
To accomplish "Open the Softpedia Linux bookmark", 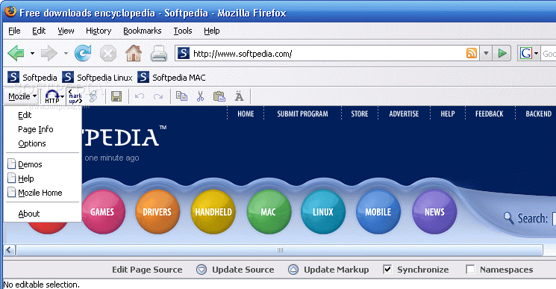I will pos(97,78).
